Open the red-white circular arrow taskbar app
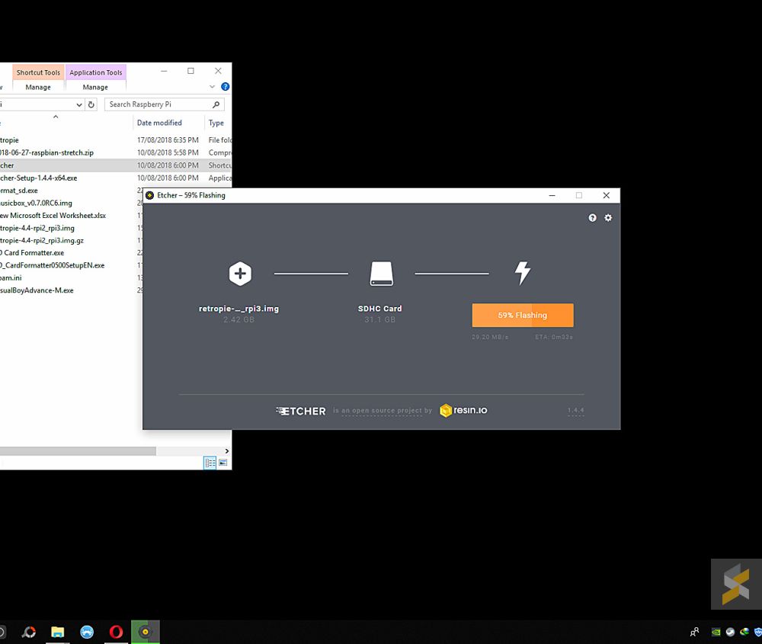 coord(29,632)
